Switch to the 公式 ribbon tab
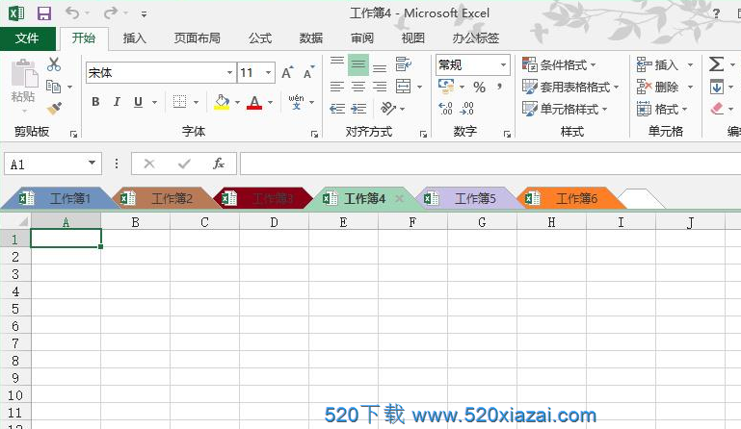741x429 pixels. (260, 38)
